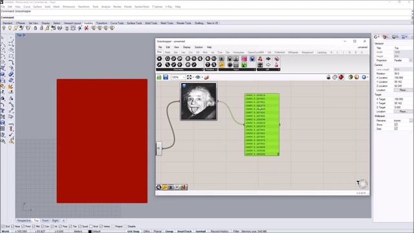Viewport: 414px width, 233px height.
Task: Toggle the Vertex osnap checkbox
Action: (x=101, y=227)
